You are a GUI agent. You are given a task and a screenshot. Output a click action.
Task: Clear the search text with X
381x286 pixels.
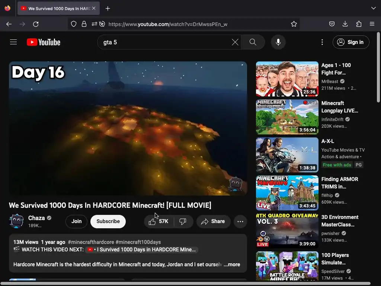(x=235, y=42)
